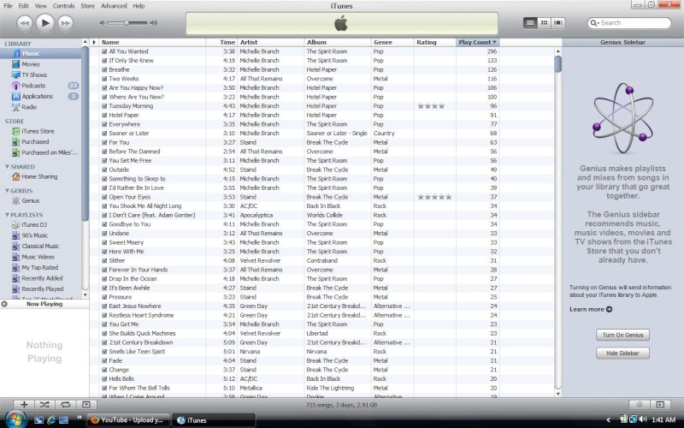Toggle shuffle playback
Viewport: 684px width, 428px height.
(x=44, y=405)
